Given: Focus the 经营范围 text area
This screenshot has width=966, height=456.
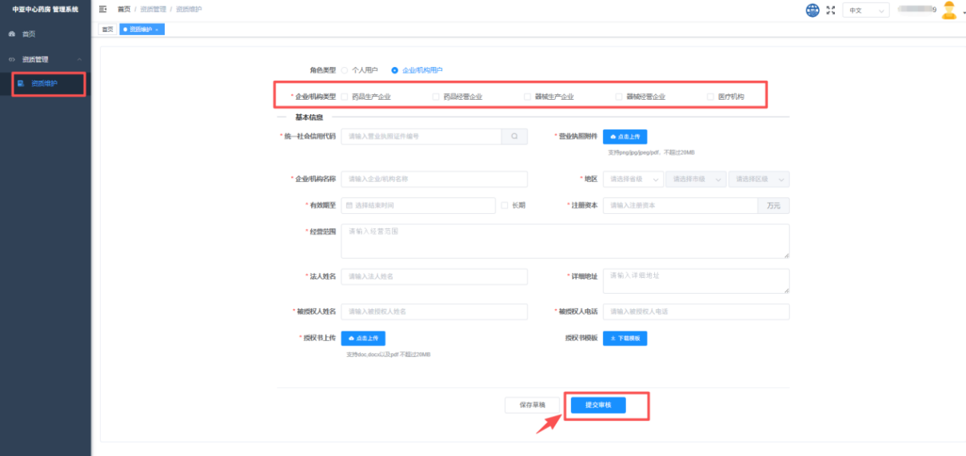Looking at the screenshot, I should tap(565, 241).
